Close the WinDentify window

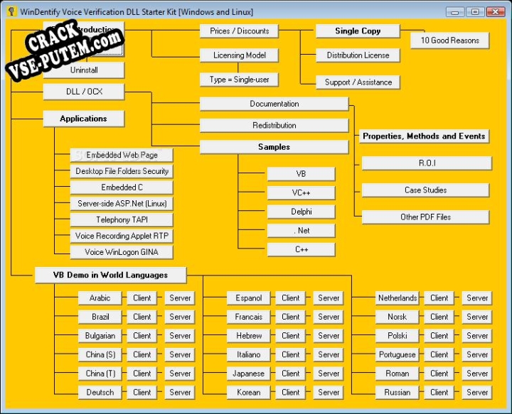point(496,12)
